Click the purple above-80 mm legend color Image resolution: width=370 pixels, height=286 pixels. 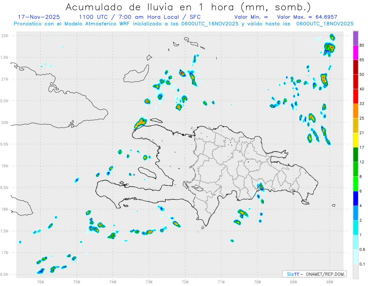(356, 38)
